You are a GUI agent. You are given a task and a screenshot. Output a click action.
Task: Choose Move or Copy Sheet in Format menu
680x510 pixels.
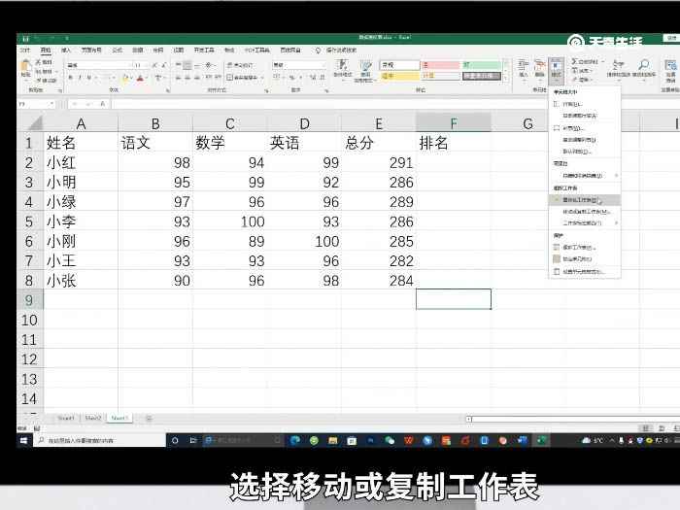[x=585, y=212]
